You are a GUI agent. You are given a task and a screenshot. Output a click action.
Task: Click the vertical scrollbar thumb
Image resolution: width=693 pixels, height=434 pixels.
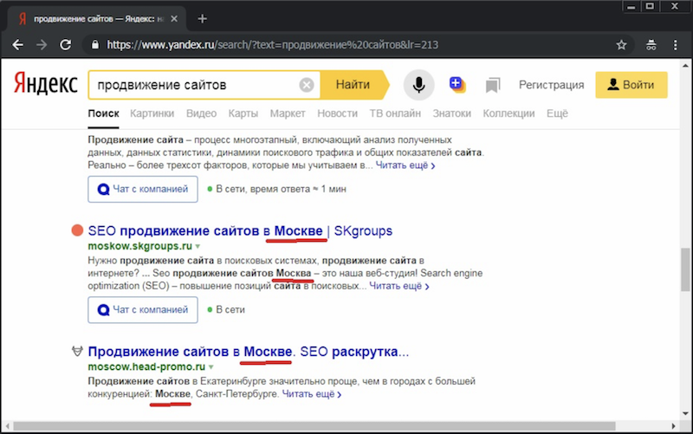(x=685, y=269)
